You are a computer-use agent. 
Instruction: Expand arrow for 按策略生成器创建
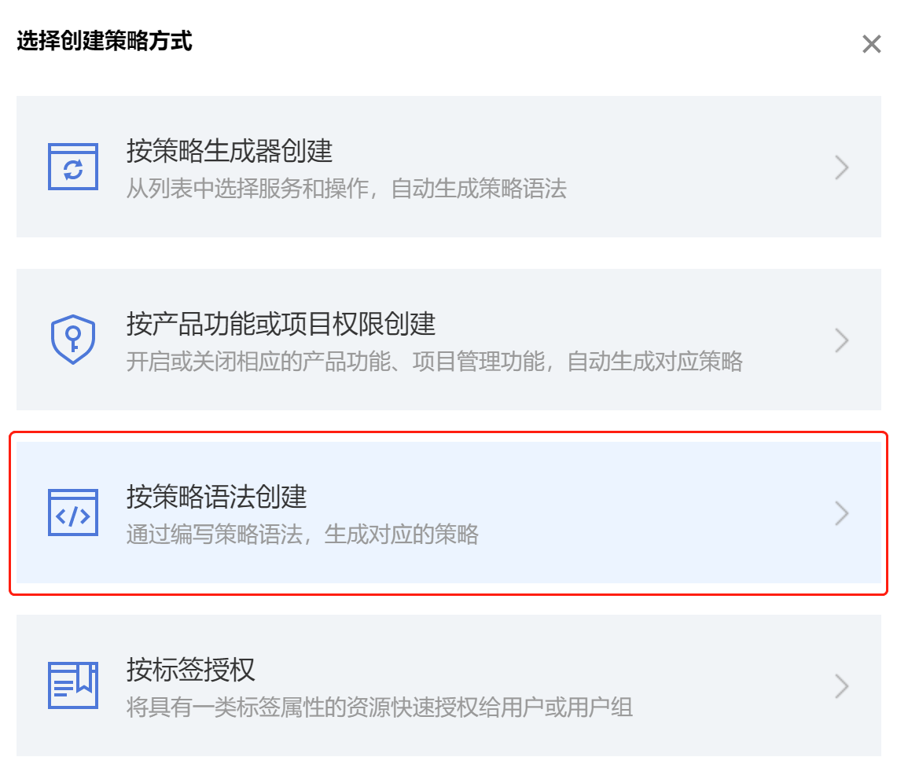[841, 167]
